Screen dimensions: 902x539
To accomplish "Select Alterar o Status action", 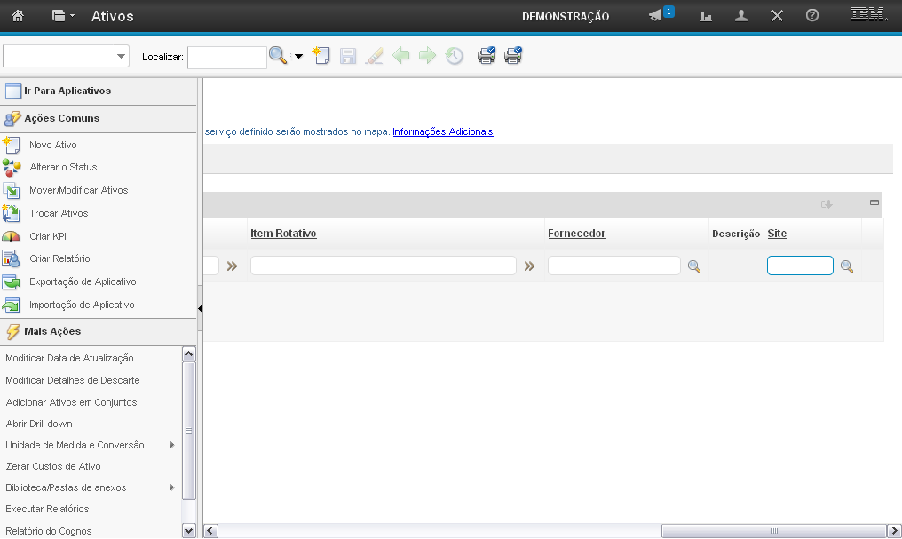I will coord(63,167).
